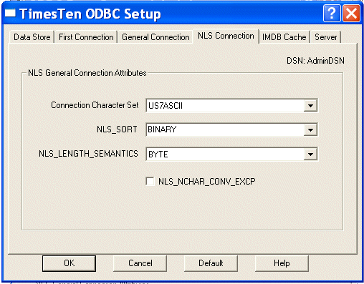364x284 pixels.
Task: Open the Server tab
Action: click(325, 37)
